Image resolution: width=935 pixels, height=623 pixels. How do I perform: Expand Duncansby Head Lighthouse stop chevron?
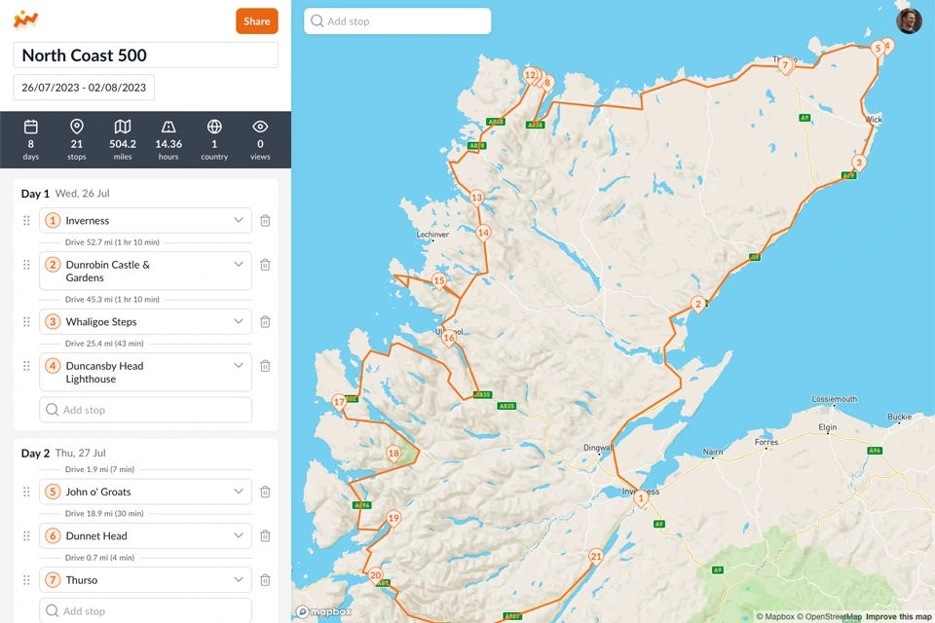coord(239,366)
